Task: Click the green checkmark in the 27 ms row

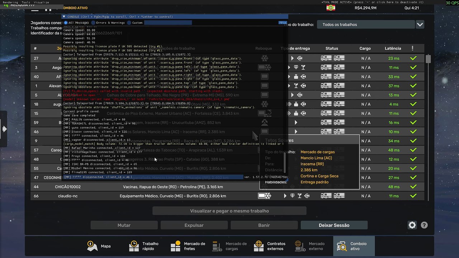Action: coord(413,178)
